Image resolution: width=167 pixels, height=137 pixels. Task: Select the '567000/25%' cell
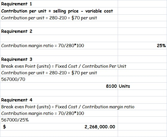(x=59, y=120)
